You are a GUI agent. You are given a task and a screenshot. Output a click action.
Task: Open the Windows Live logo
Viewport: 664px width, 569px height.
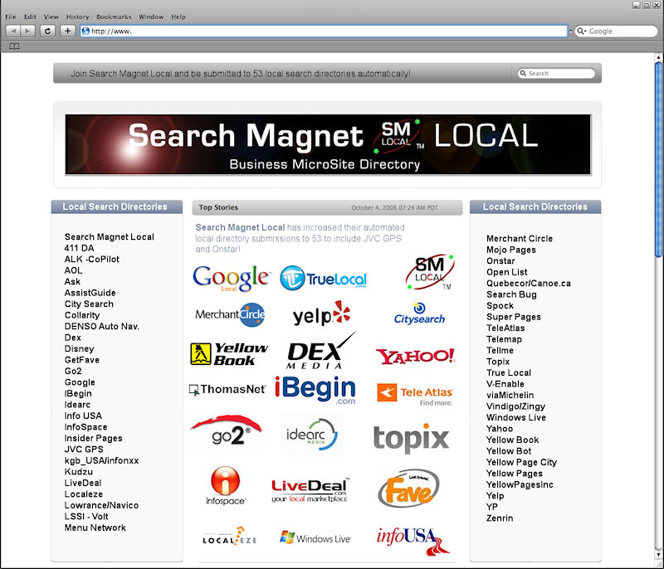pyautogui.click(x=315, y=538)
